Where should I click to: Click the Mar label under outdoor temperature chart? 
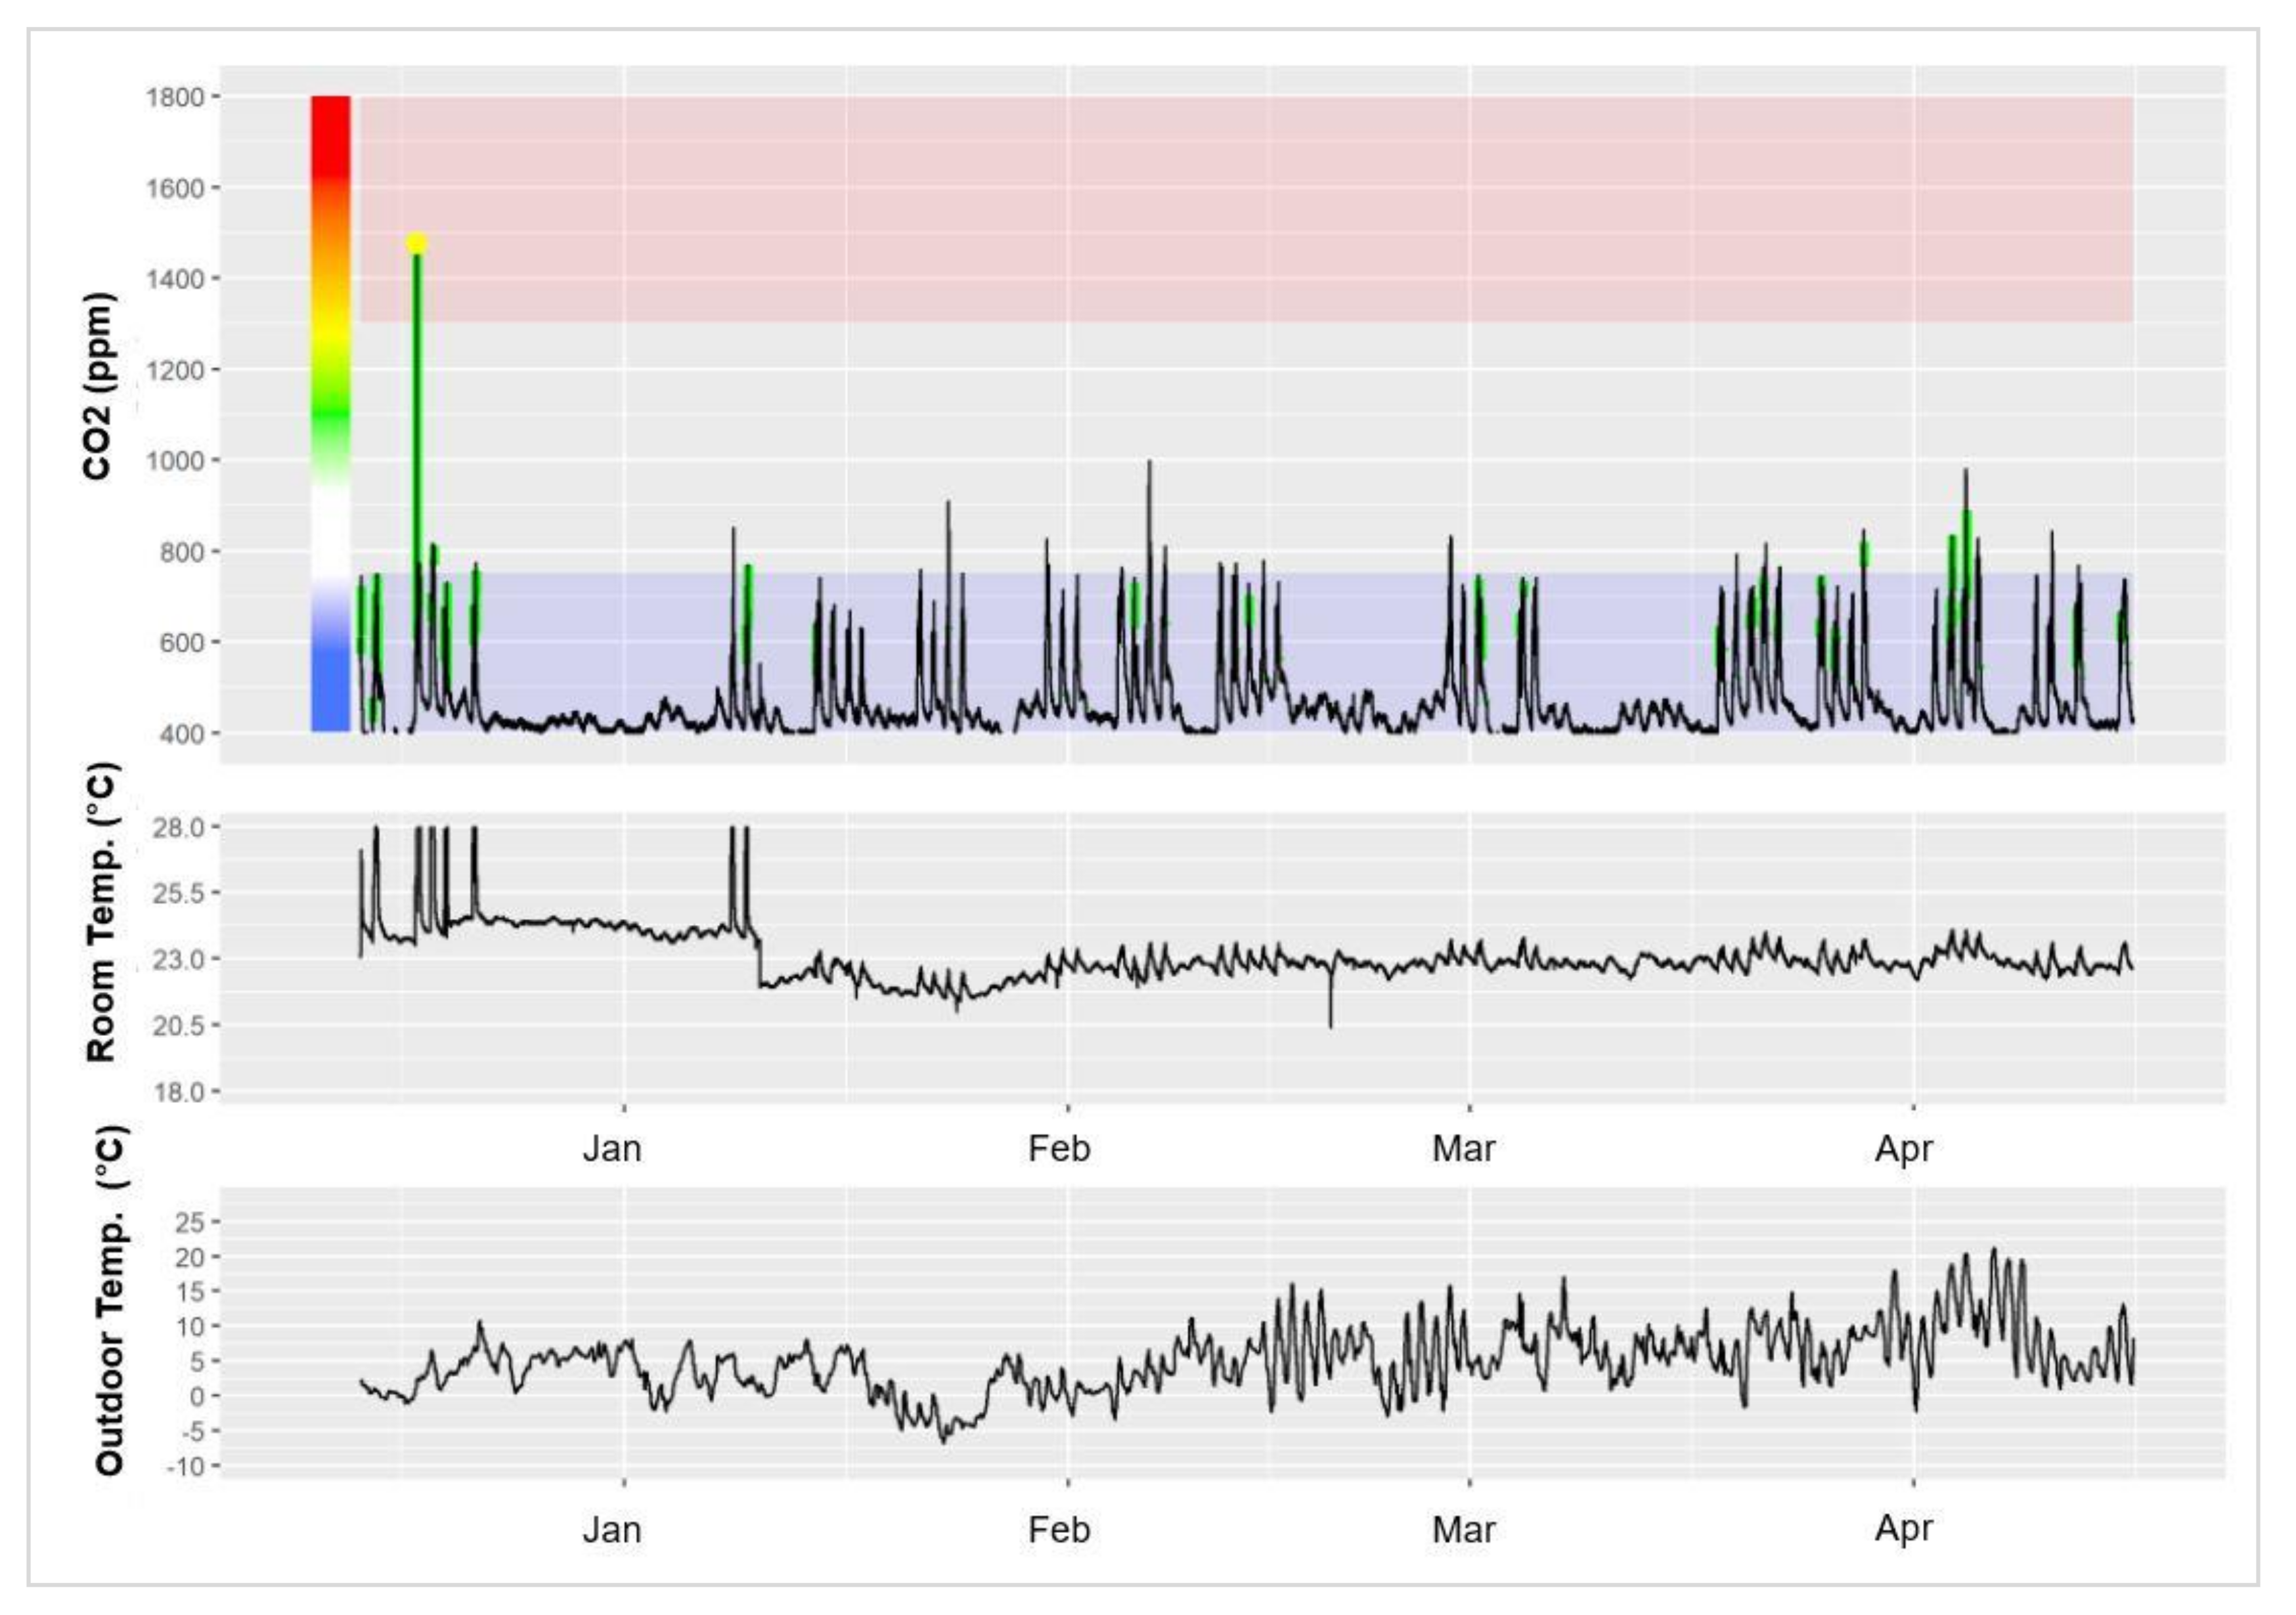[1463, 1530]
